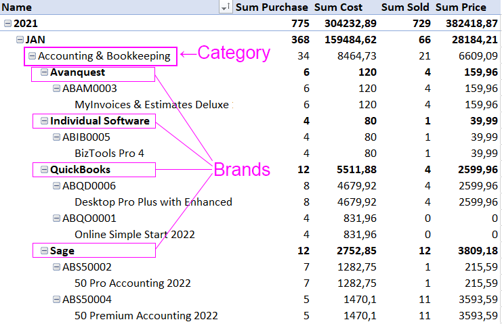The image size is (502, 324).
Task: Collapse the Individual Software brand group
Action: 44,121
